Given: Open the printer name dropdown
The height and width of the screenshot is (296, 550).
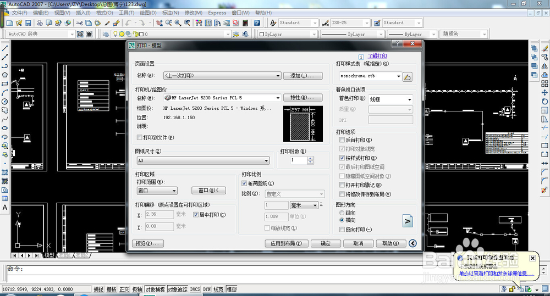Looking at the screenshot, I should tap(222, 98).
